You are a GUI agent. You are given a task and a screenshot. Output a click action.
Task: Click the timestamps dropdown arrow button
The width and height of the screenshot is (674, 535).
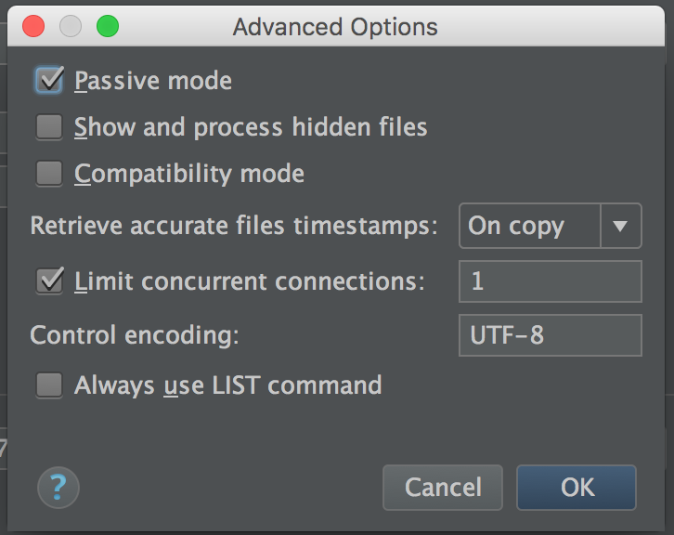tap(621, 226)
